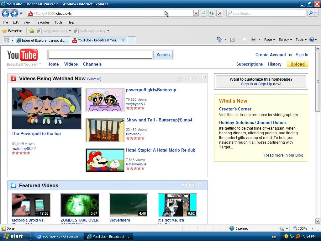The height and width of the screenshot is (241, 321).
Task: Click the Videos Being Watched Now section icon
Action: coord(13,78)
